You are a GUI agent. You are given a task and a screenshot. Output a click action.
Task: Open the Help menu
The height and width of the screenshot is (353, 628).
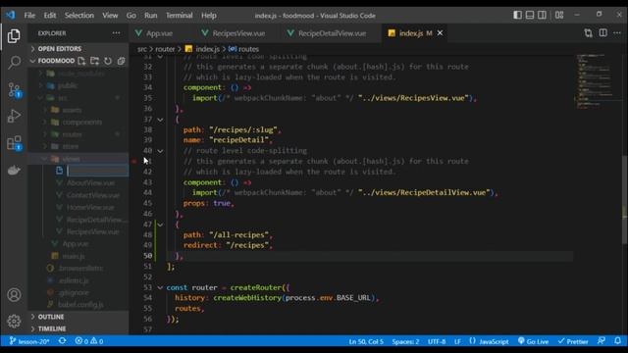pos(209,16)
